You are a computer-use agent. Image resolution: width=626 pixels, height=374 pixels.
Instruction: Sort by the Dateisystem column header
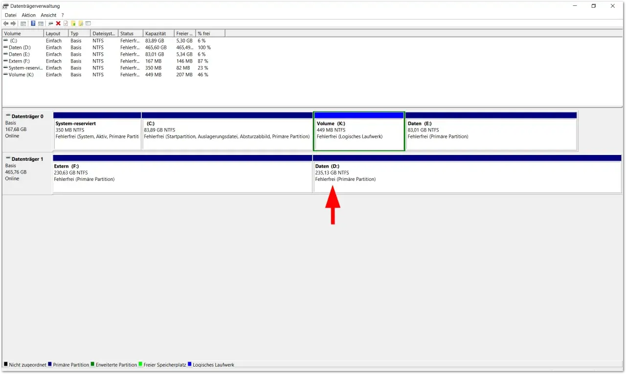click(x=105, y=33)
